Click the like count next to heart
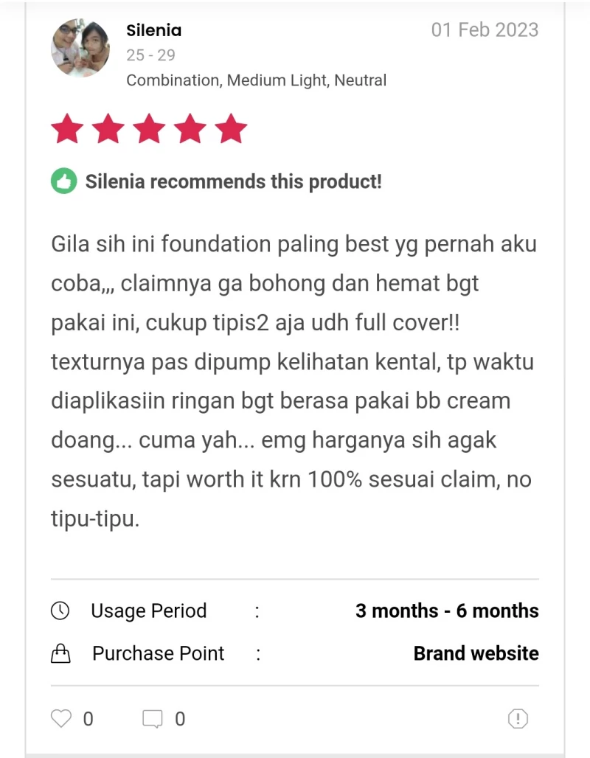This screenshot has width=590, height=758. 88,719
